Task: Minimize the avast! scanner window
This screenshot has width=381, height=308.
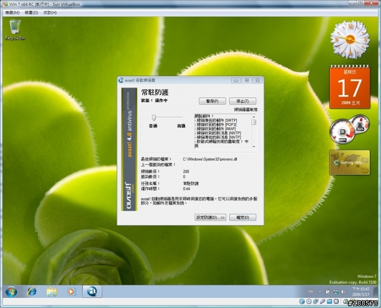Action: click(x=236, y=80)
